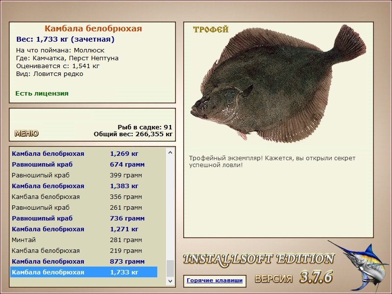Select Камбала белобрюхая 1,383 кг entry
Image resolution: width=392 pixels, height=294 pixels.
(84, 186)
